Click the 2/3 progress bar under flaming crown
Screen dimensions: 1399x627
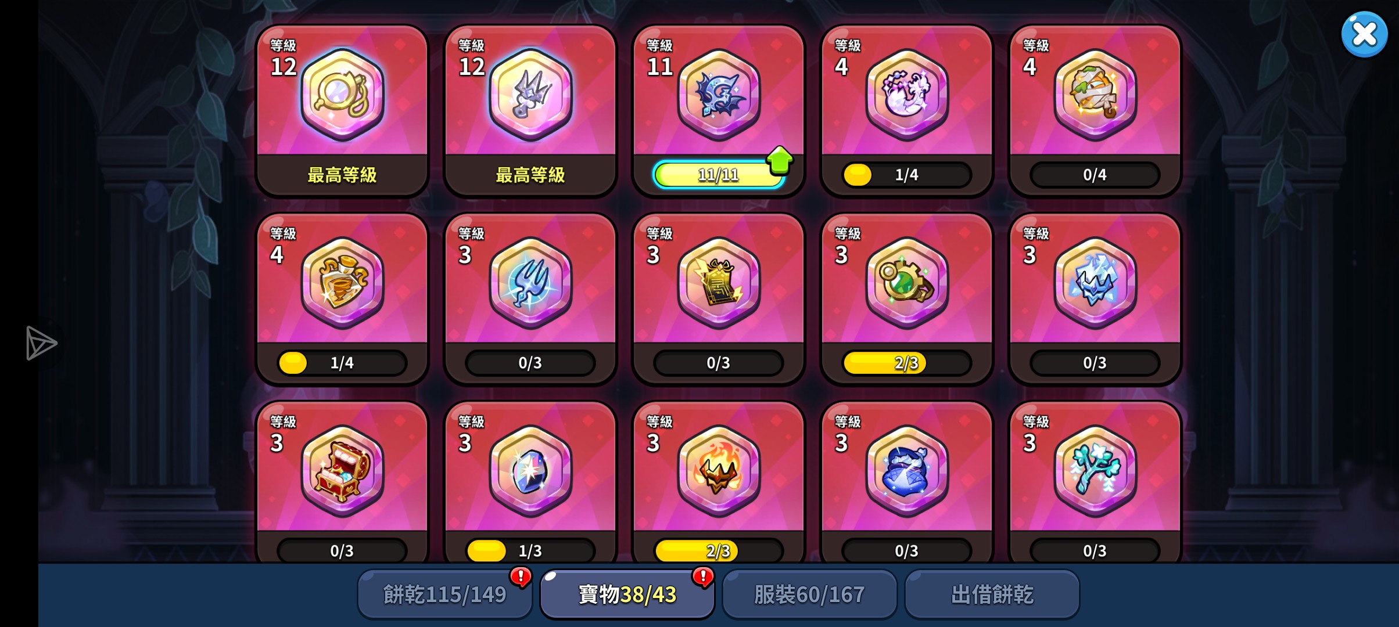point(719,550)
